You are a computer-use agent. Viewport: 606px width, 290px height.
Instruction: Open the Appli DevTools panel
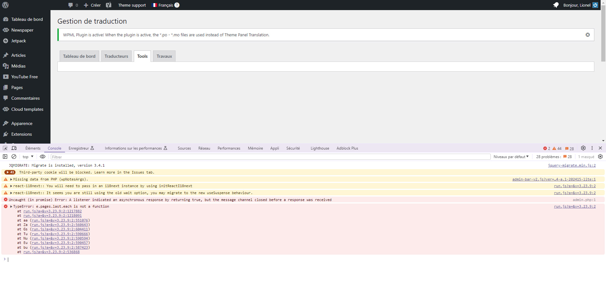(275, 148)
